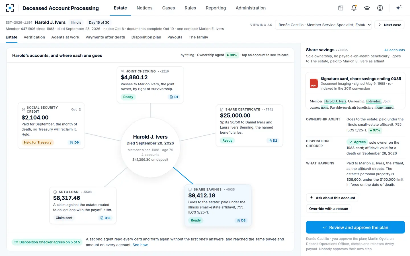Open the Disposition plan sub-tab
This screenshot has width=410, height=256.
146,37
